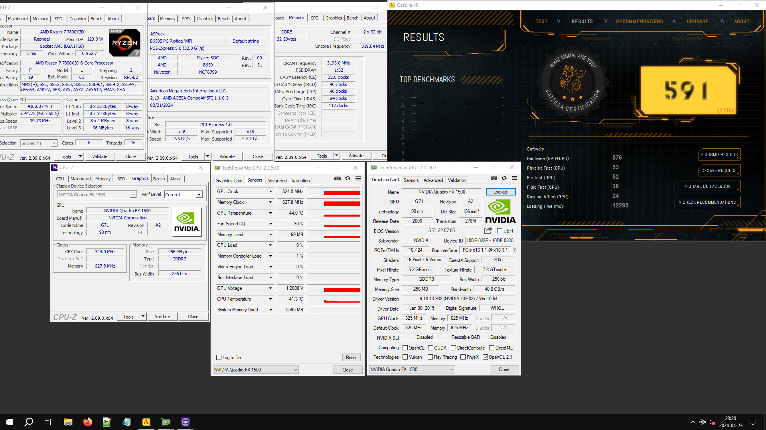Open the Fan Speed (%) sensor dropdown
Image resolution: width=766 pixels, height=430 pixels.
(270, 224)
